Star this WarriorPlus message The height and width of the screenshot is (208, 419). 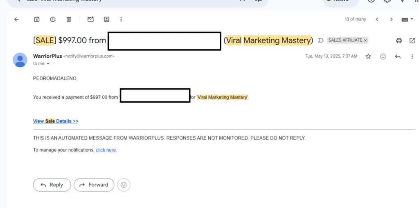[368, 57]
